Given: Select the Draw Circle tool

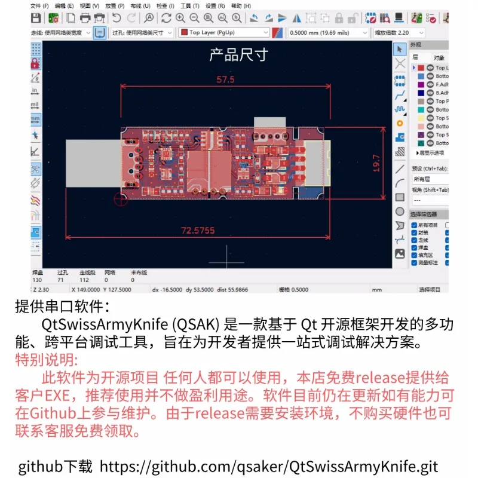Looking at the screenshot, I should pos(400,212).
